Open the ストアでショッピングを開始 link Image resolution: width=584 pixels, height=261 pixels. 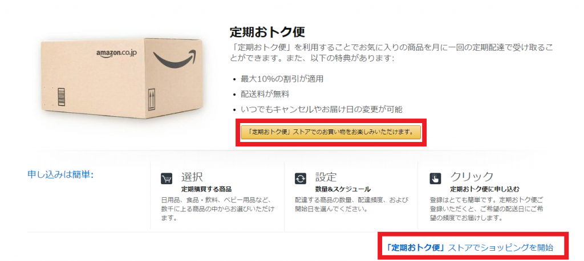[470, 247]
